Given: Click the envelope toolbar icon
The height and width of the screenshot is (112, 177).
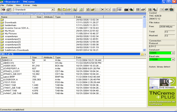Looking at the screenshot, I should (x=150, y=10).
